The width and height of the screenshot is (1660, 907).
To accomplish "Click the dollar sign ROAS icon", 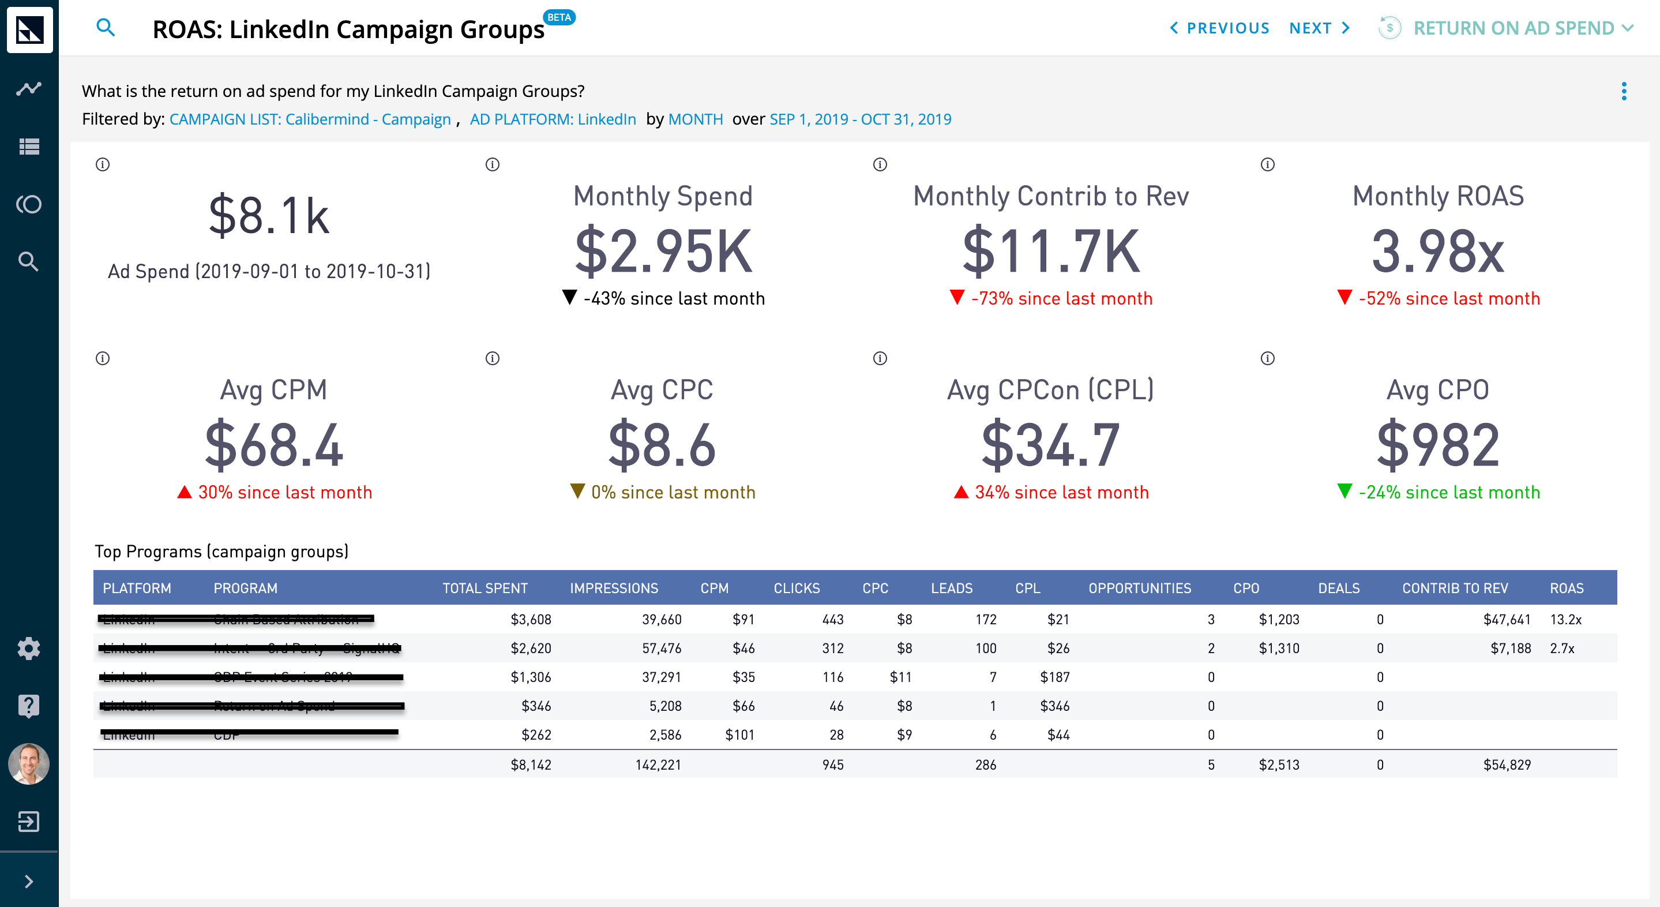I will pyautogui.click(x=1389, y=28).
